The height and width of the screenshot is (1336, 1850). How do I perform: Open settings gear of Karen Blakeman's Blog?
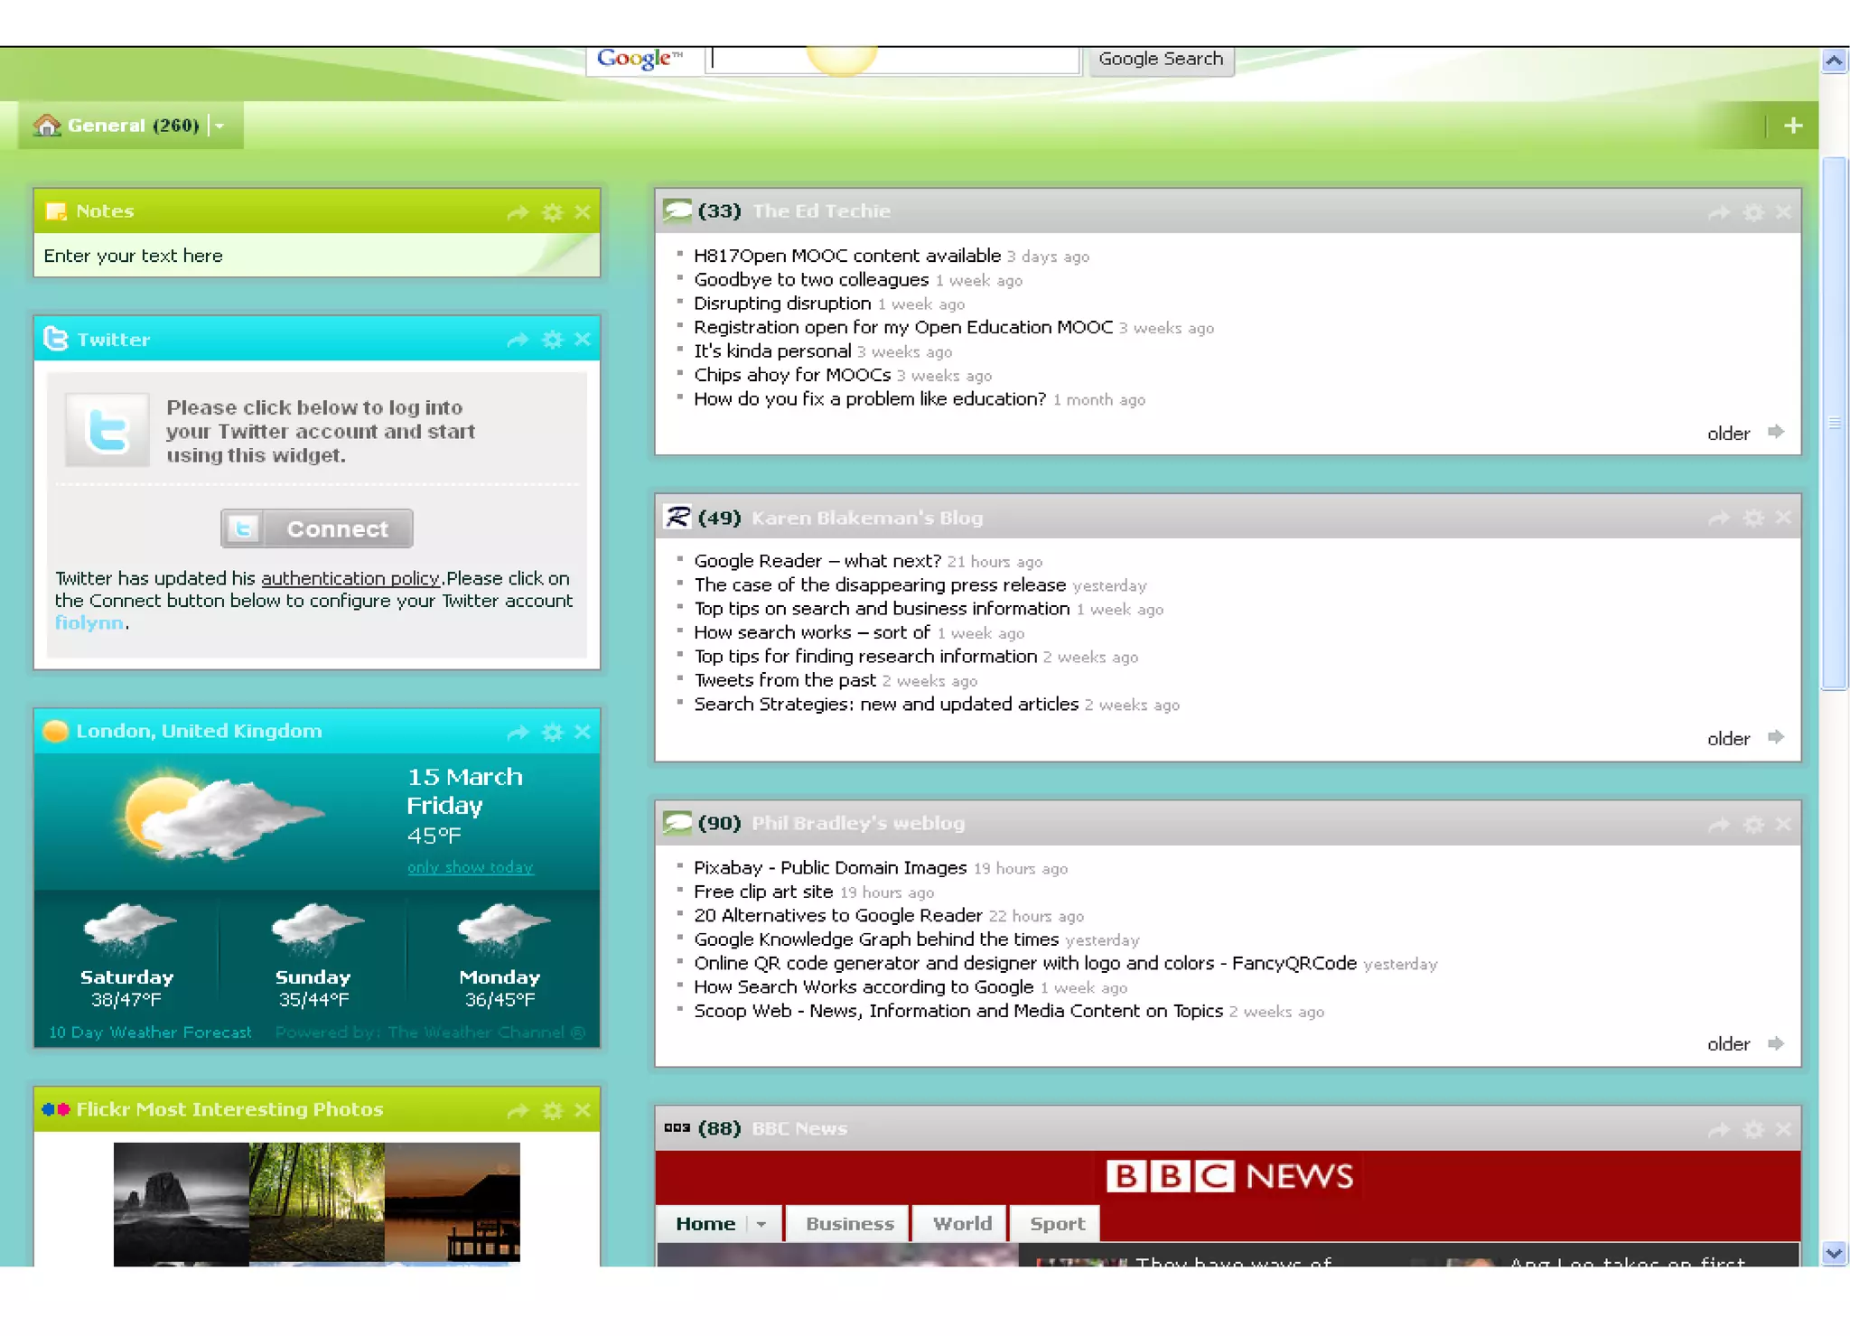[1753, 519]
